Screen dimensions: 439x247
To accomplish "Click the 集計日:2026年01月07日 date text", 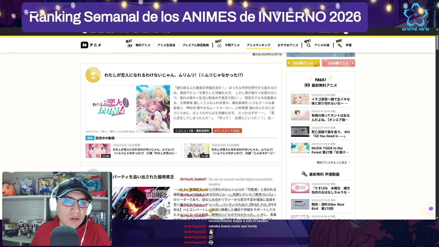I will pos(267,55).
